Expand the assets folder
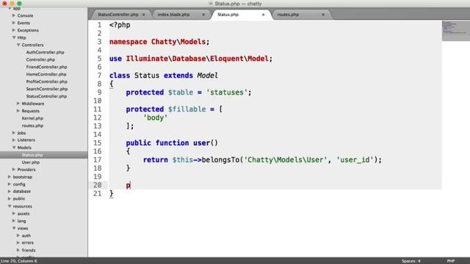 tap(14, 213)
